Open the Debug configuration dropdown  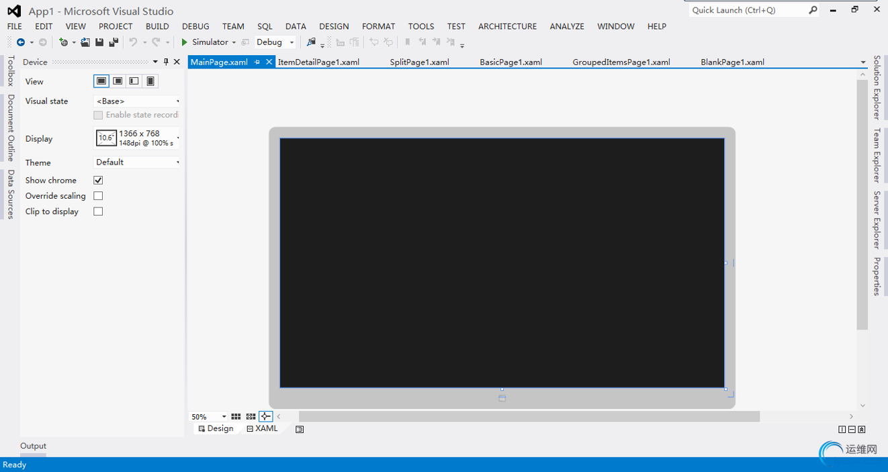coord(275,42)
